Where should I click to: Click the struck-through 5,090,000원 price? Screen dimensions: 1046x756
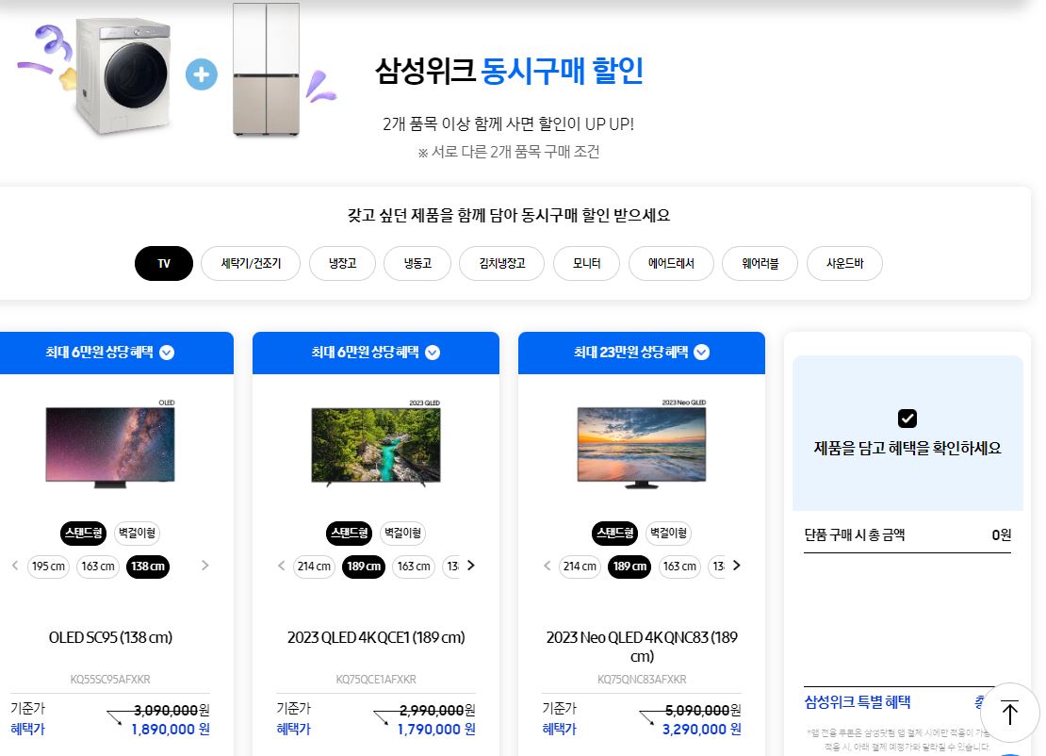pyautogui.click(x=702, y=711)
